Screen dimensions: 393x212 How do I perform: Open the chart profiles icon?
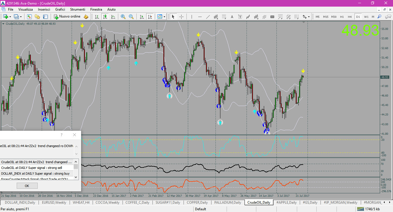(16, 17)
